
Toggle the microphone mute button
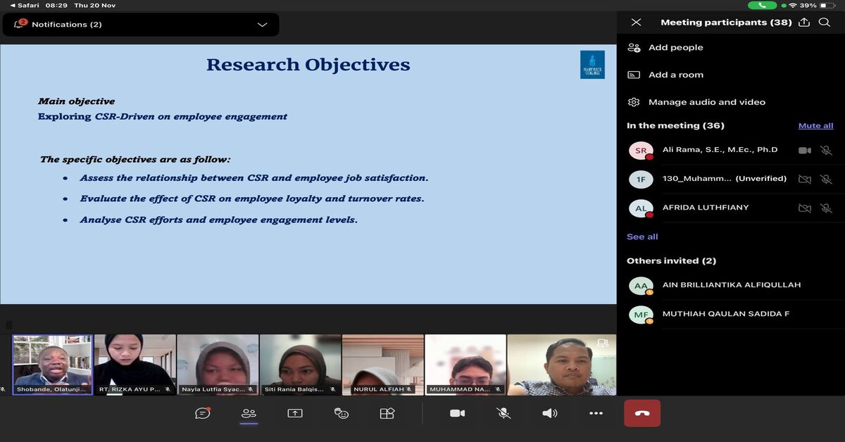click(503, 413)
